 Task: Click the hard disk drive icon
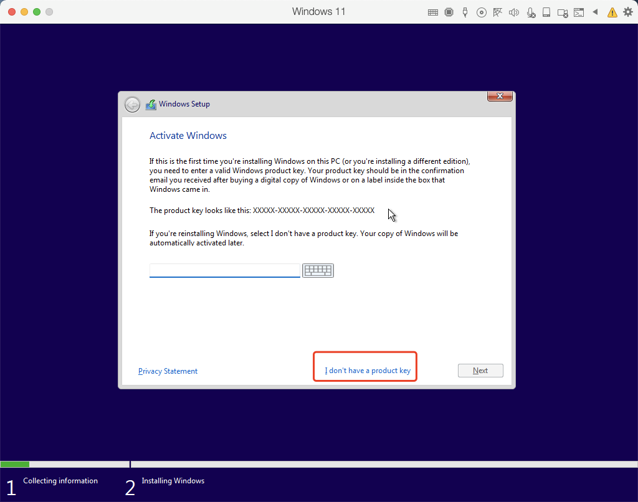546,12
